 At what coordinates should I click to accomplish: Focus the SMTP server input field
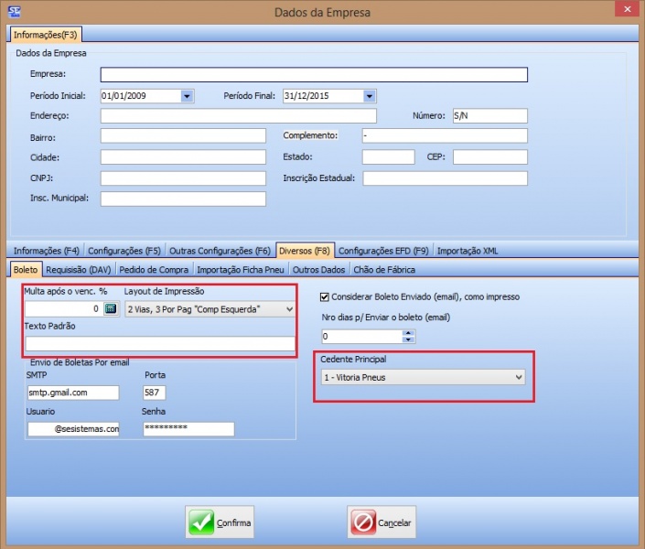pos(73,393)
